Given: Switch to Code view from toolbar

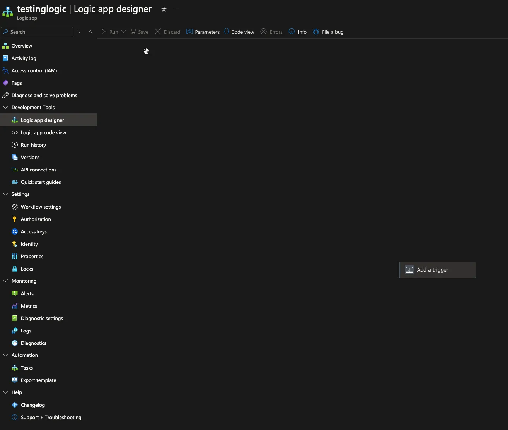Looking at the screenshot, I should point(239,32).
